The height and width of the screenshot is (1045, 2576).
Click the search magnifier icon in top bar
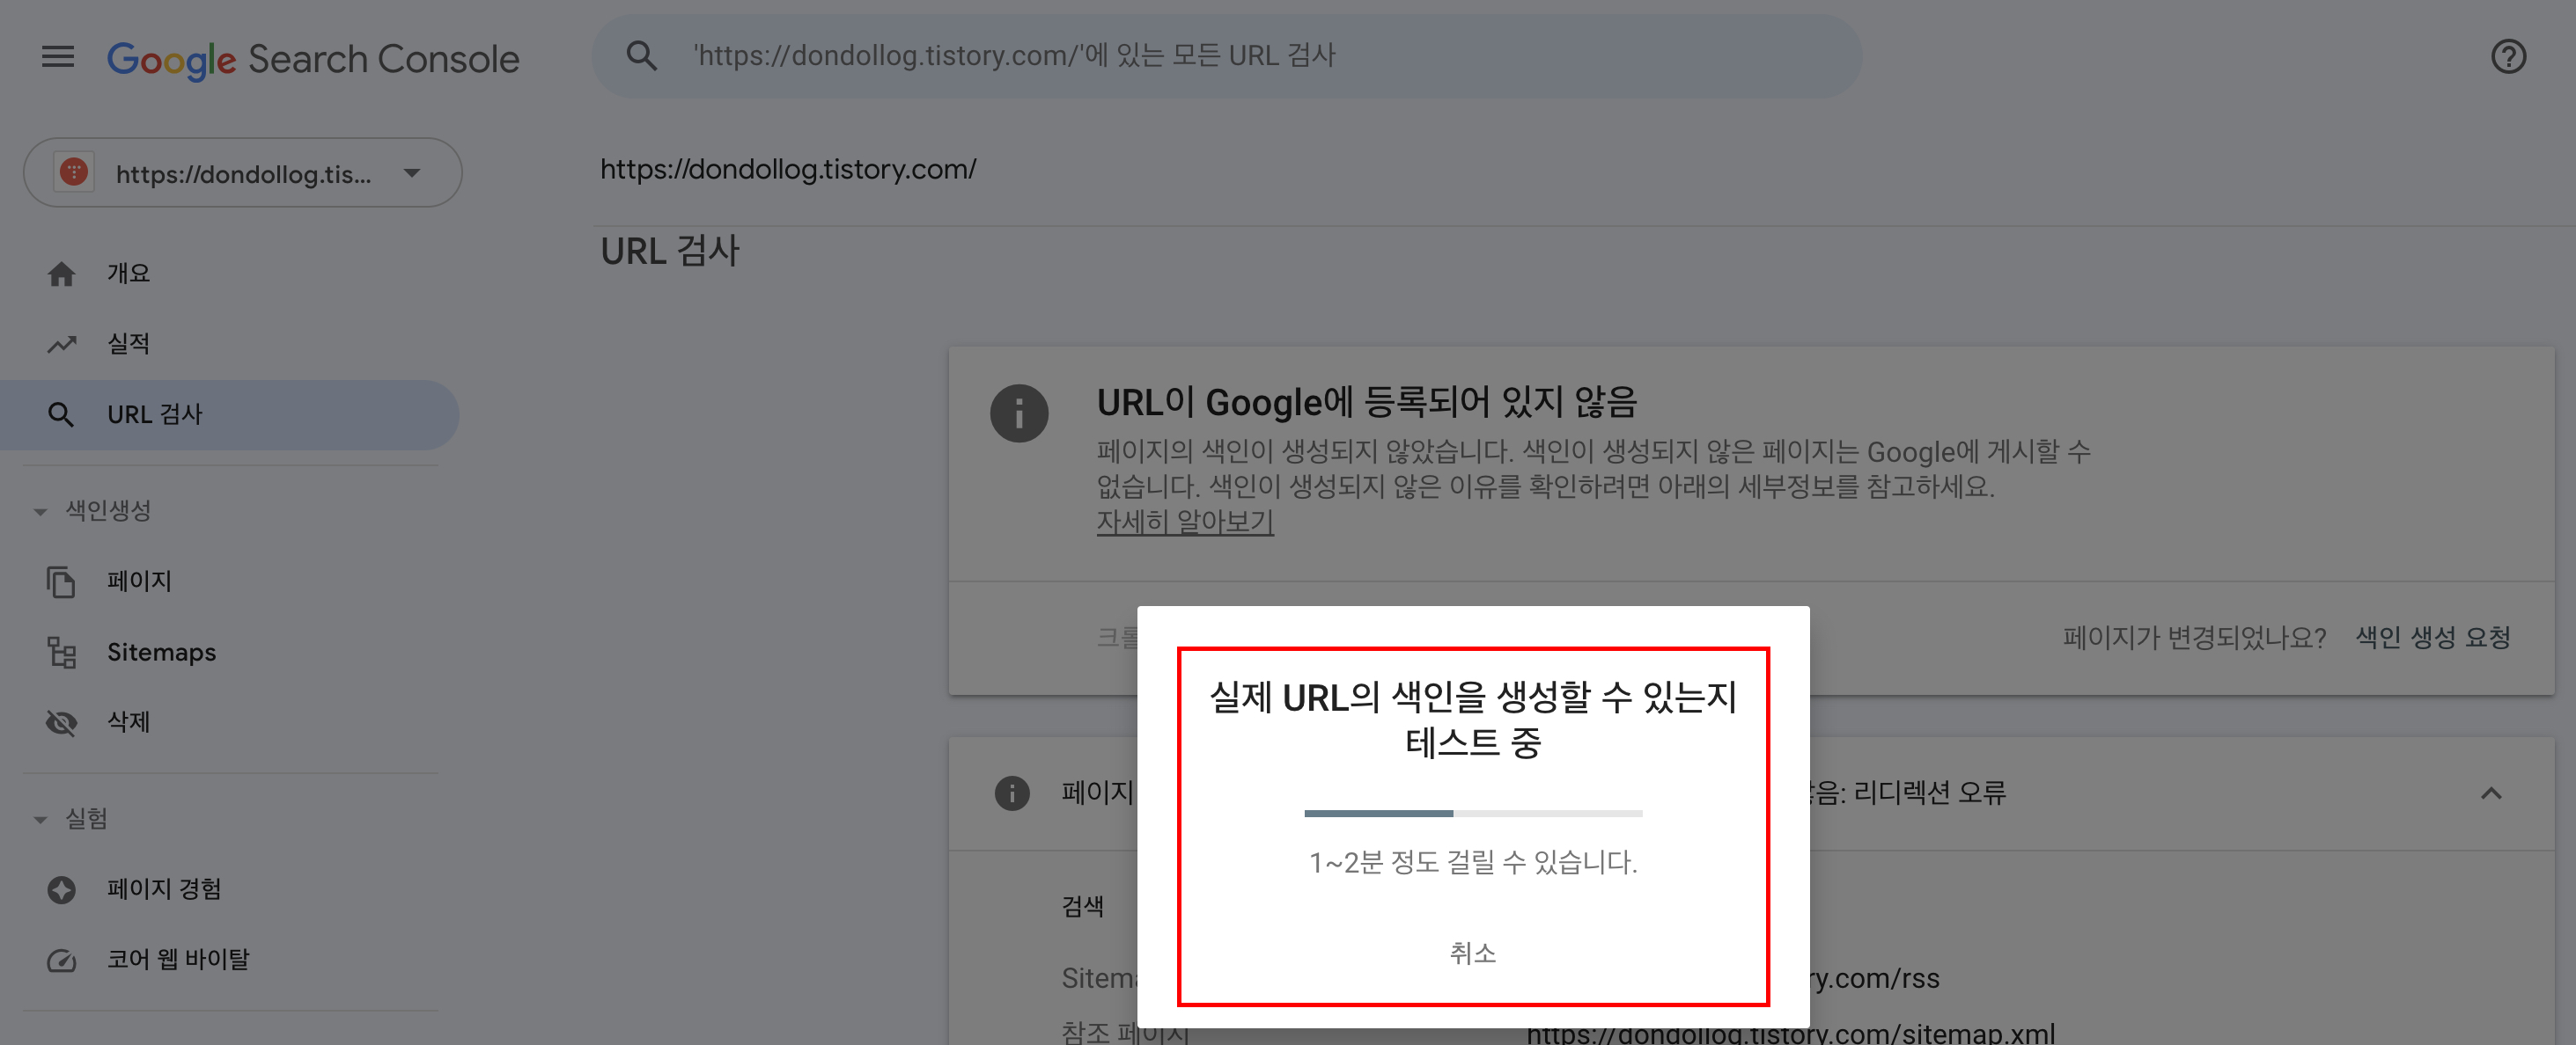[x=642, y=56]
